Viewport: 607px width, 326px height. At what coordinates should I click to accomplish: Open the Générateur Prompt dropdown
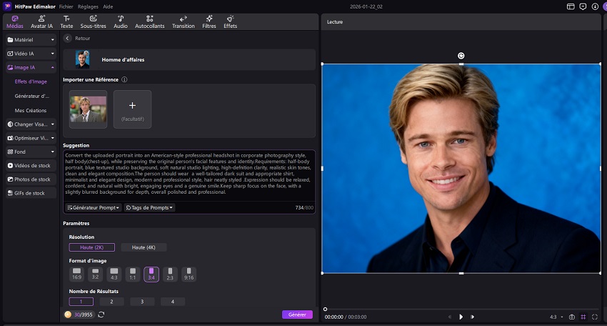pyautogui.click(x=93, y=208)
